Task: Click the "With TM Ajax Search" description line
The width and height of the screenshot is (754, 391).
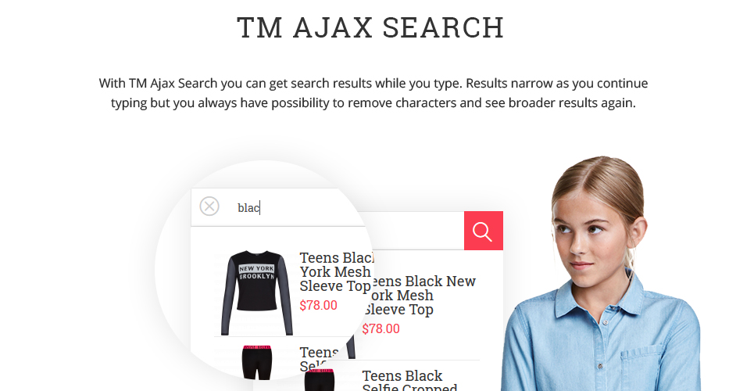Action: click(373, 84)
